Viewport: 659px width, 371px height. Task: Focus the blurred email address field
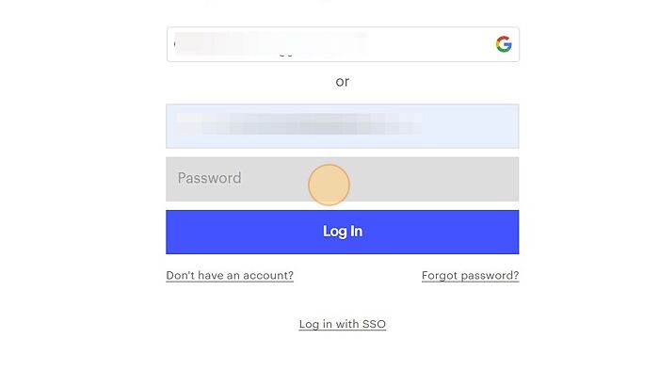343,126
